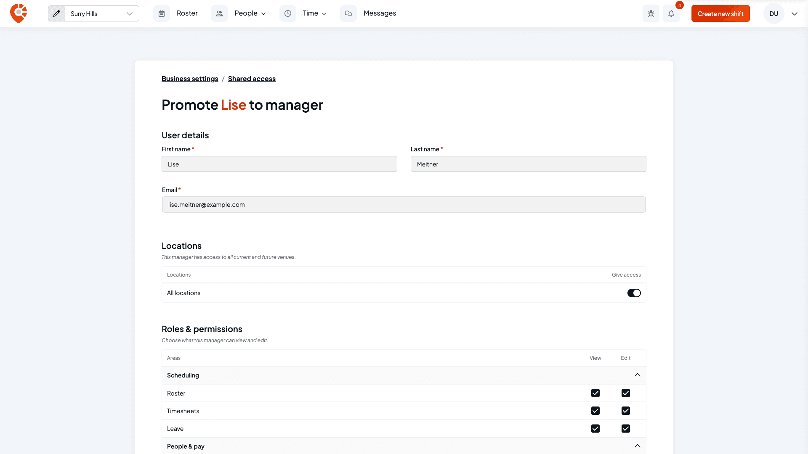Click the DU user avatar
Screen dimensions: 808x454
point(773,13)
